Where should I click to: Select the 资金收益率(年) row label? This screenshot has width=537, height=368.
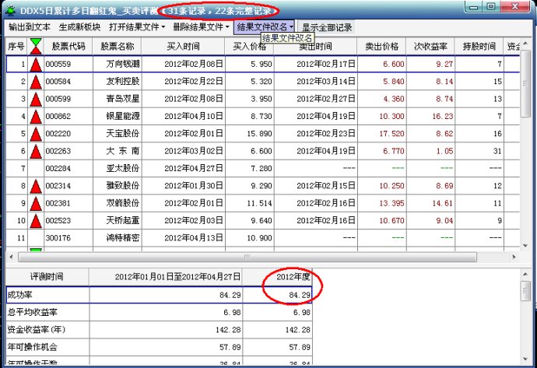click(x=47, y=330)
